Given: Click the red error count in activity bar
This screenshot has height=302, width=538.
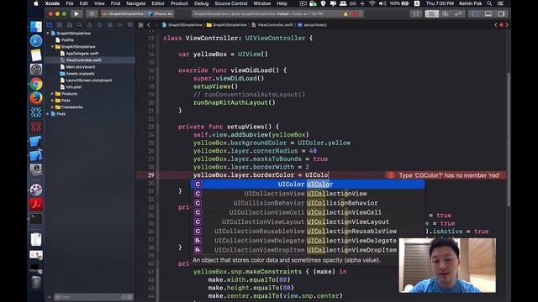Looking at the screenshot, I should point(356,14).
